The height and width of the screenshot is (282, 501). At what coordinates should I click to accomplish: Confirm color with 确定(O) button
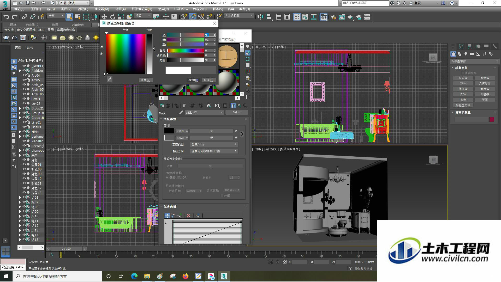click(193, 80)
